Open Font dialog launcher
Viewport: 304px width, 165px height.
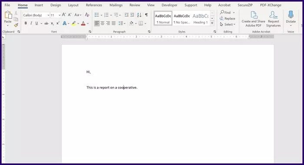(x=90, y=32)
